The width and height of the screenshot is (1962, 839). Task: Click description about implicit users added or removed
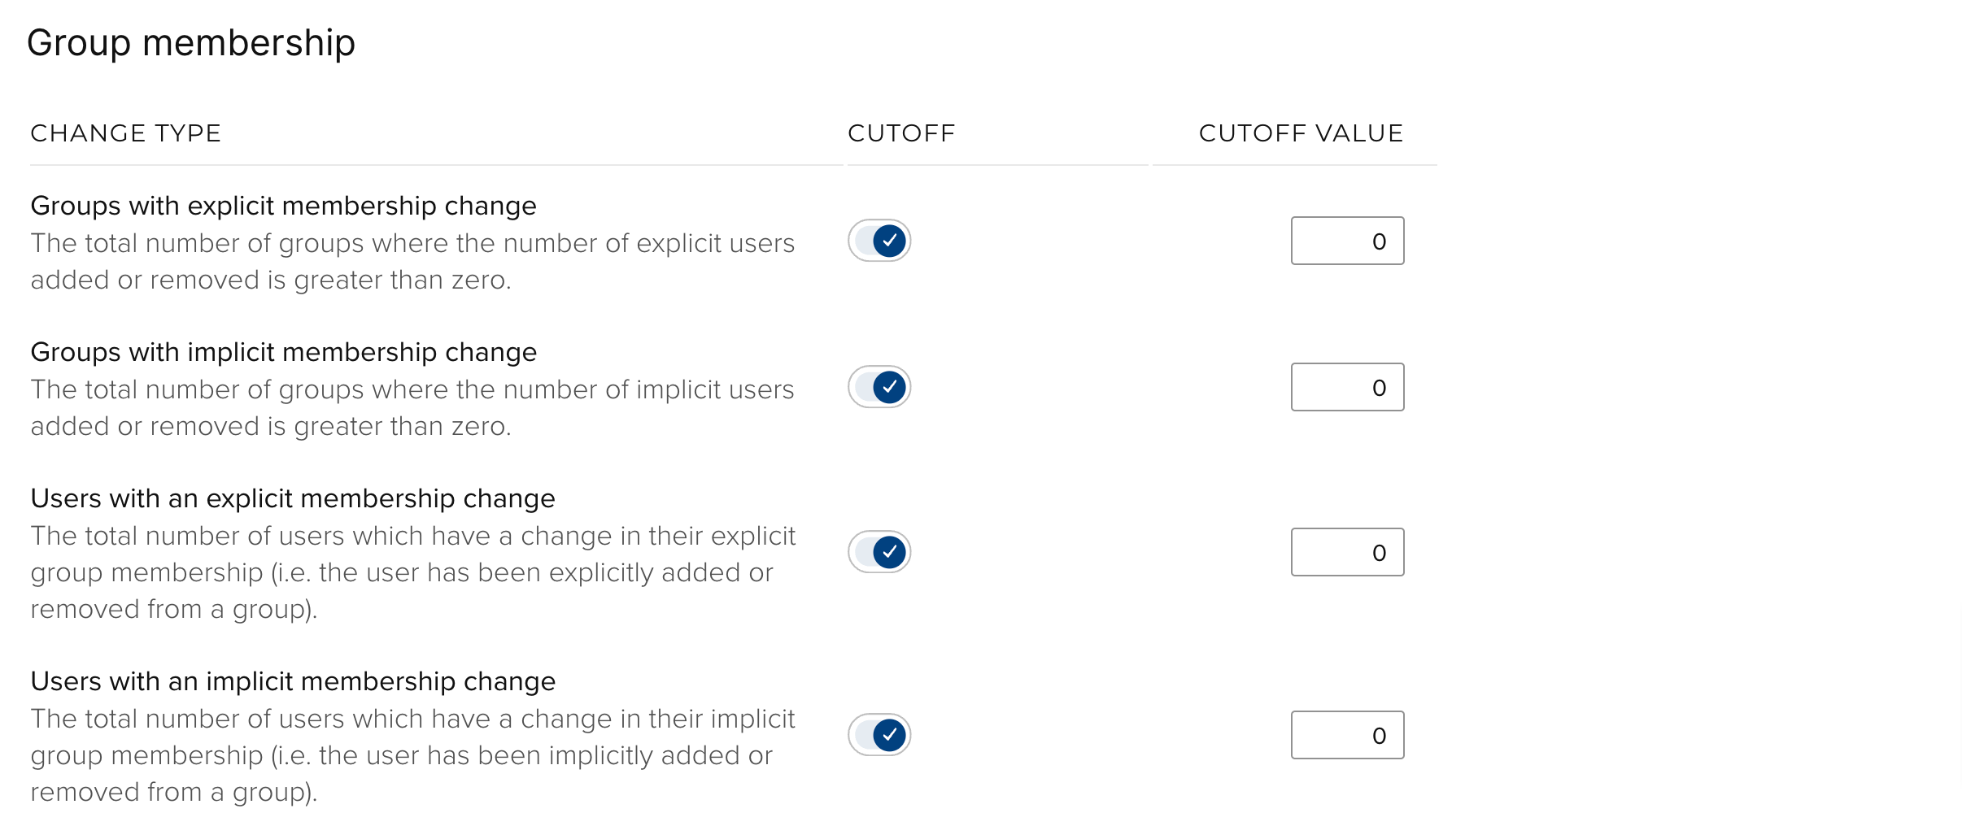coord(412,407)
